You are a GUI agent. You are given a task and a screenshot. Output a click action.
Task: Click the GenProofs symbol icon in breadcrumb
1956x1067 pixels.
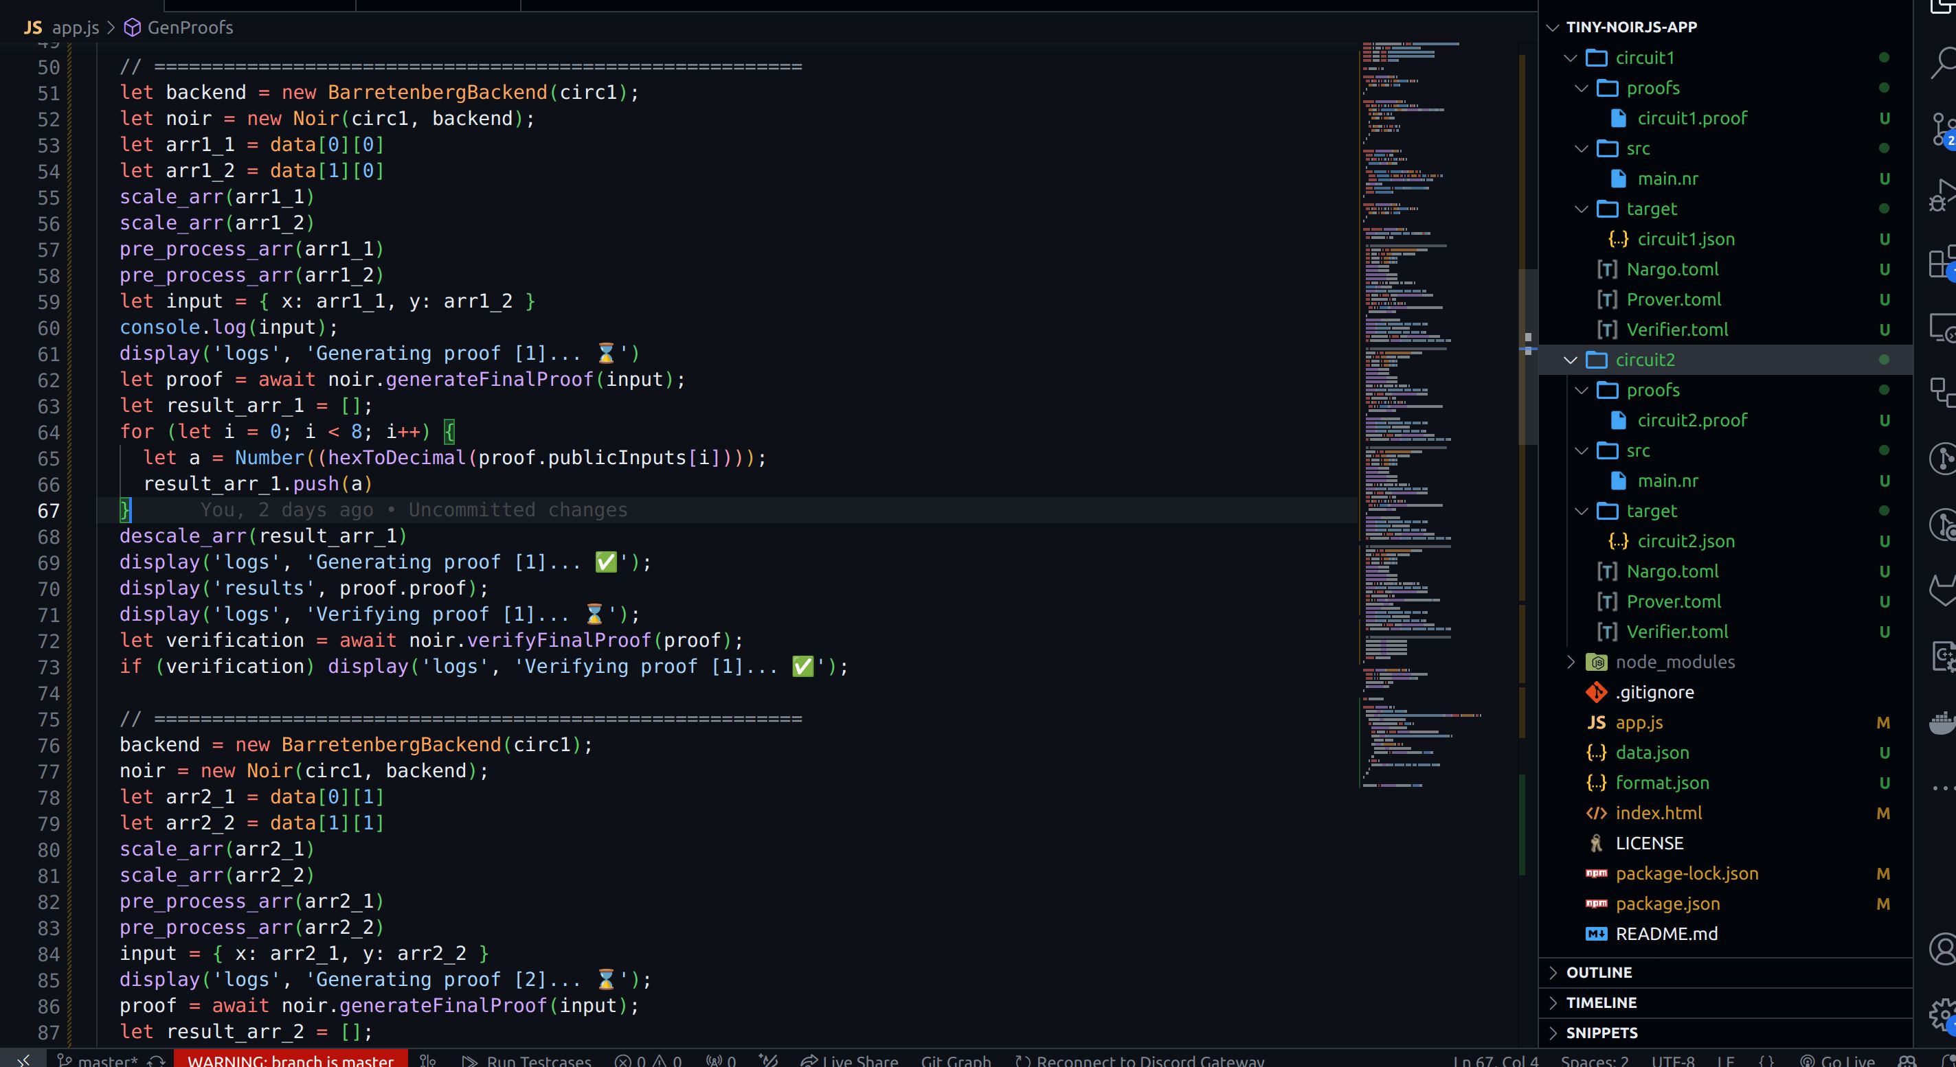click(132, 27)
